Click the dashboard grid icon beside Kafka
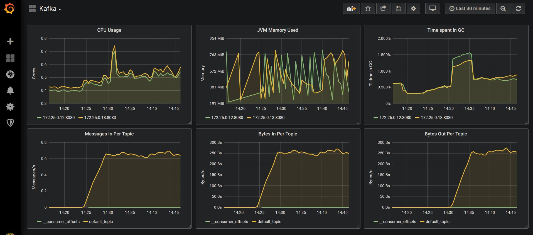Screen dimensions: 533x235 pos(32,9)
